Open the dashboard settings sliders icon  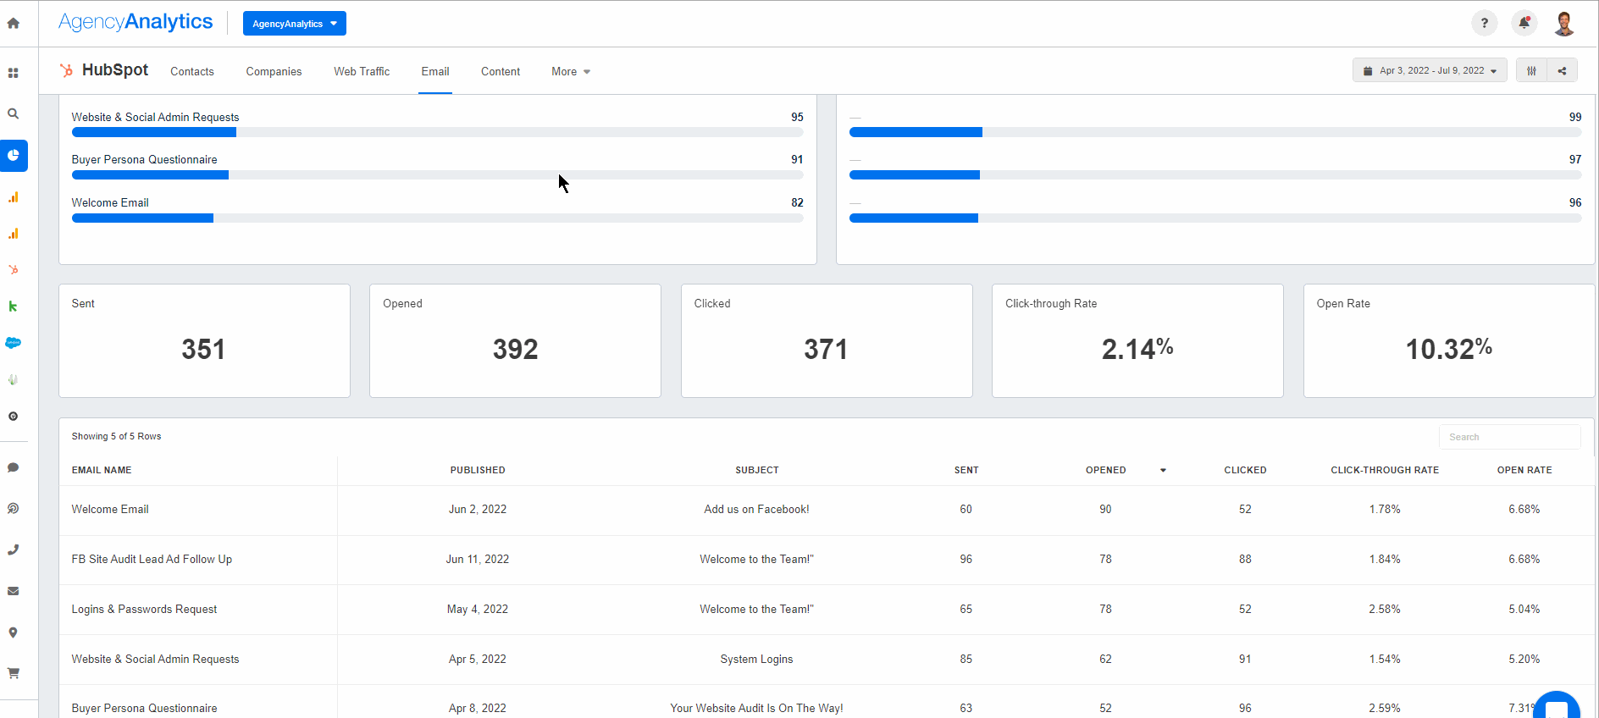[1531, 71]
